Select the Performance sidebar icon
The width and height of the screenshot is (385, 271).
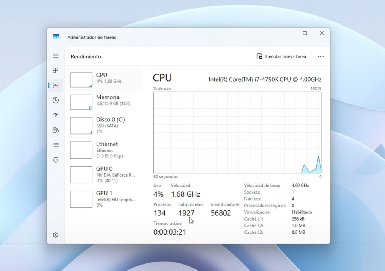56,85
